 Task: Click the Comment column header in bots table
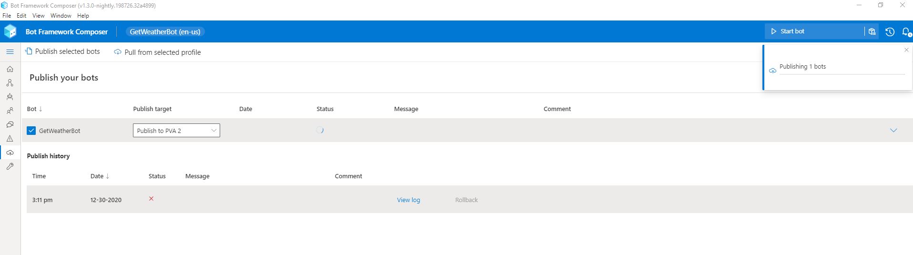click(x=557, y=109)
